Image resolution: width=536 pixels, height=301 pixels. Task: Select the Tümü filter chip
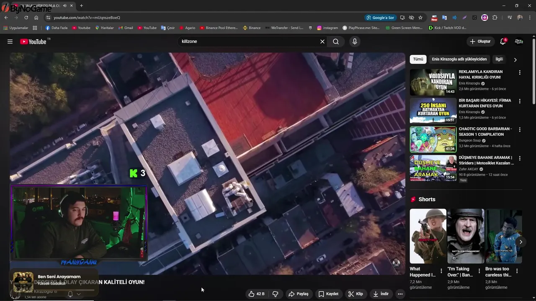point(418,59)
